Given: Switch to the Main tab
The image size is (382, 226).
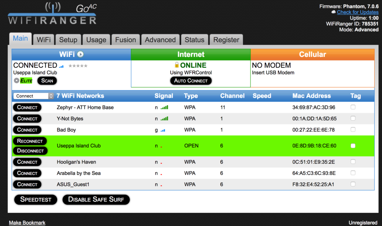Looking at the screenshot, I should tap(21, 38).
